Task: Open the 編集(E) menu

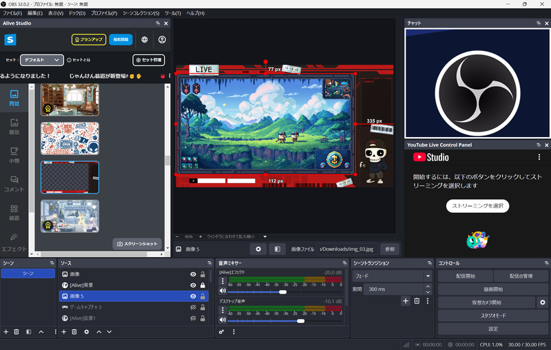Action: click(x=35, y=13)
